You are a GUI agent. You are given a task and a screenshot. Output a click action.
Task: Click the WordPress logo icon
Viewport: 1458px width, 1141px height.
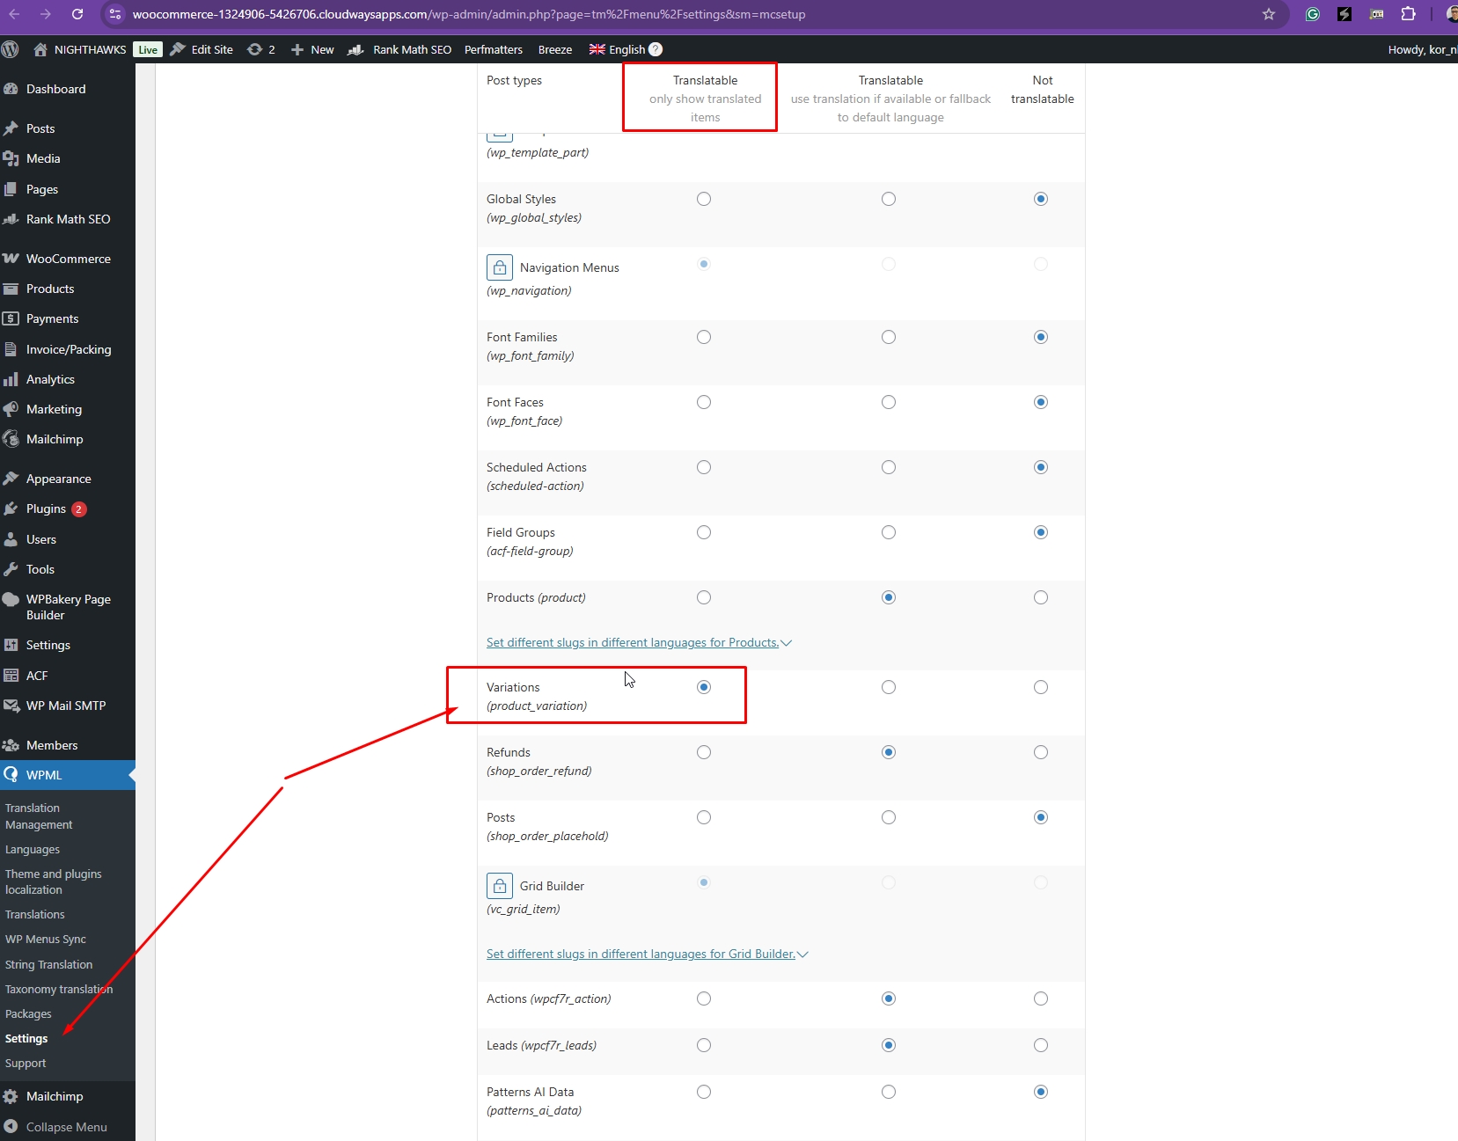(11, 49)
